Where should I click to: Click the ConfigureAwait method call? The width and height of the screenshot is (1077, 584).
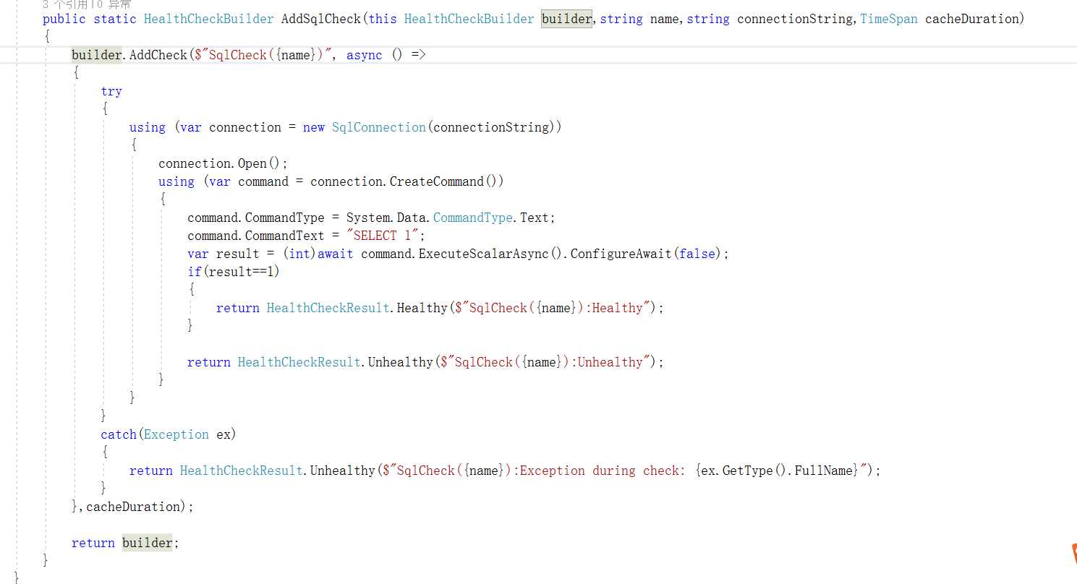tap(621, 254)
